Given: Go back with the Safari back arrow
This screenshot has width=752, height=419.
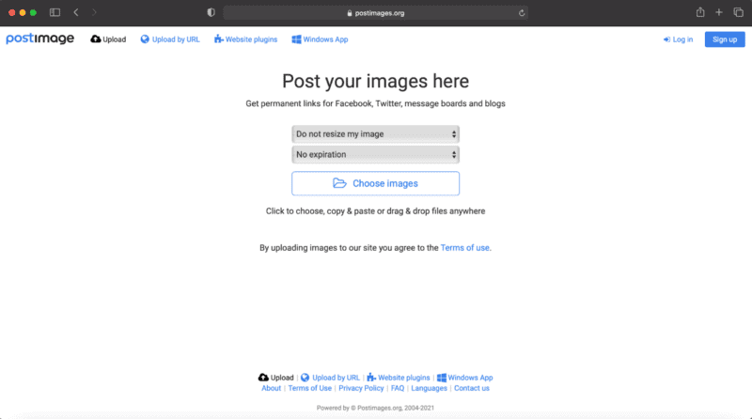Looking at the screenshot, I should (x=76, y=12).
